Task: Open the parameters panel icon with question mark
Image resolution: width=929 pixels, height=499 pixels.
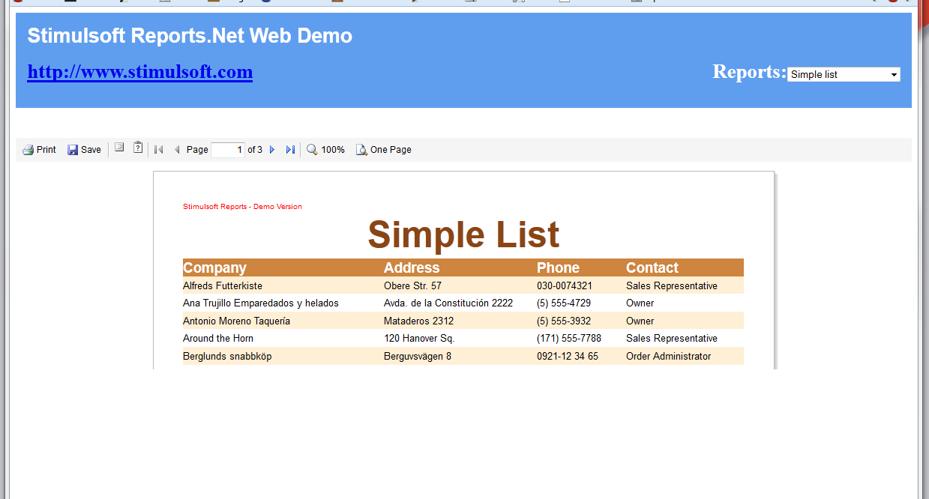Action: coord(138,148)
